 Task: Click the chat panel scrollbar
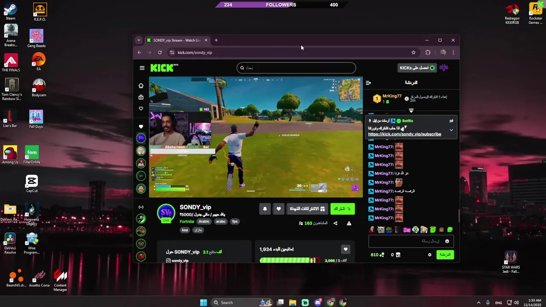pos(459,215)
